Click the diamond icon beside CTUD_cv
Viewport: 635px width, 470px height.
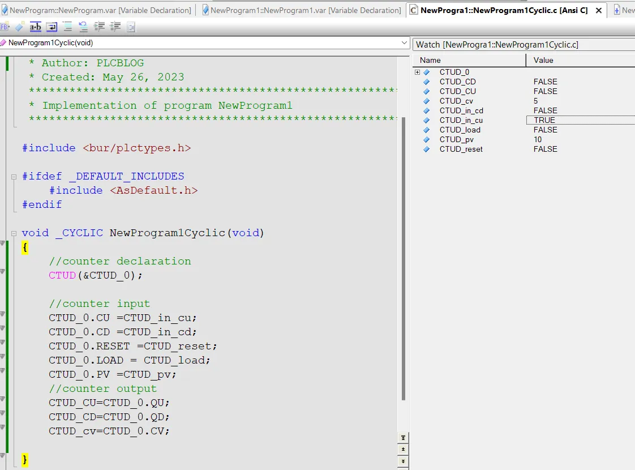pyautogui.click(x=426, y=101)
